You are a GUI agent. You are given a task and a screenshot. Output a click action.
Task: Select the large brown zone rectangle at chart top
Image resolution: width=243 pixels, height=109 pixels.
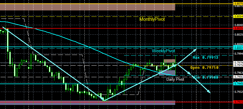[88, 7]
